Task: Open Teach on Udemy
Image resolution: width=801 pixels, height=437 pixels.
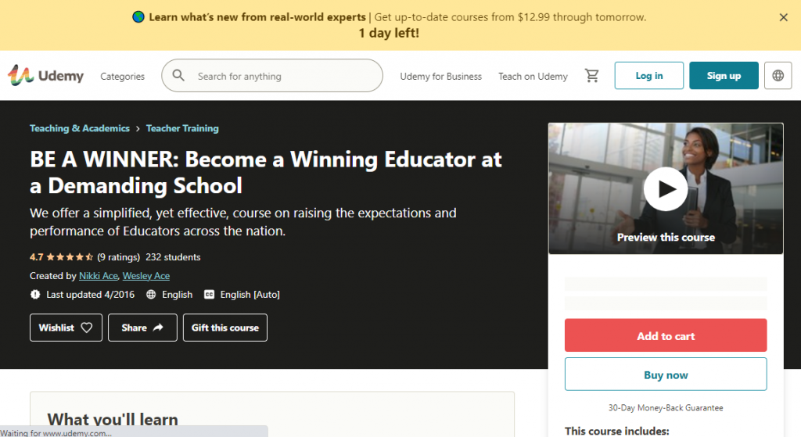Action: click(533, 77)
